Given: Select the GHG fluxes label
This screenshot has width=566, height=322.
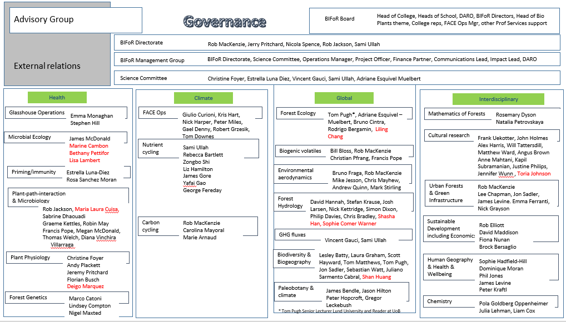Looking at the screenshot, I should 292,235.
